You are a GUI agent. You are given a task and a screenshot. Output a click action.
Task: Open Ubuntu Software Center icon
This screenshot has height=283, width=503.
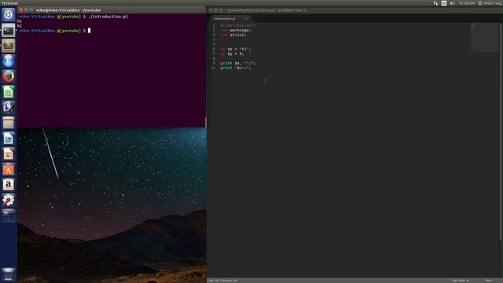click(x=9, y=169)
